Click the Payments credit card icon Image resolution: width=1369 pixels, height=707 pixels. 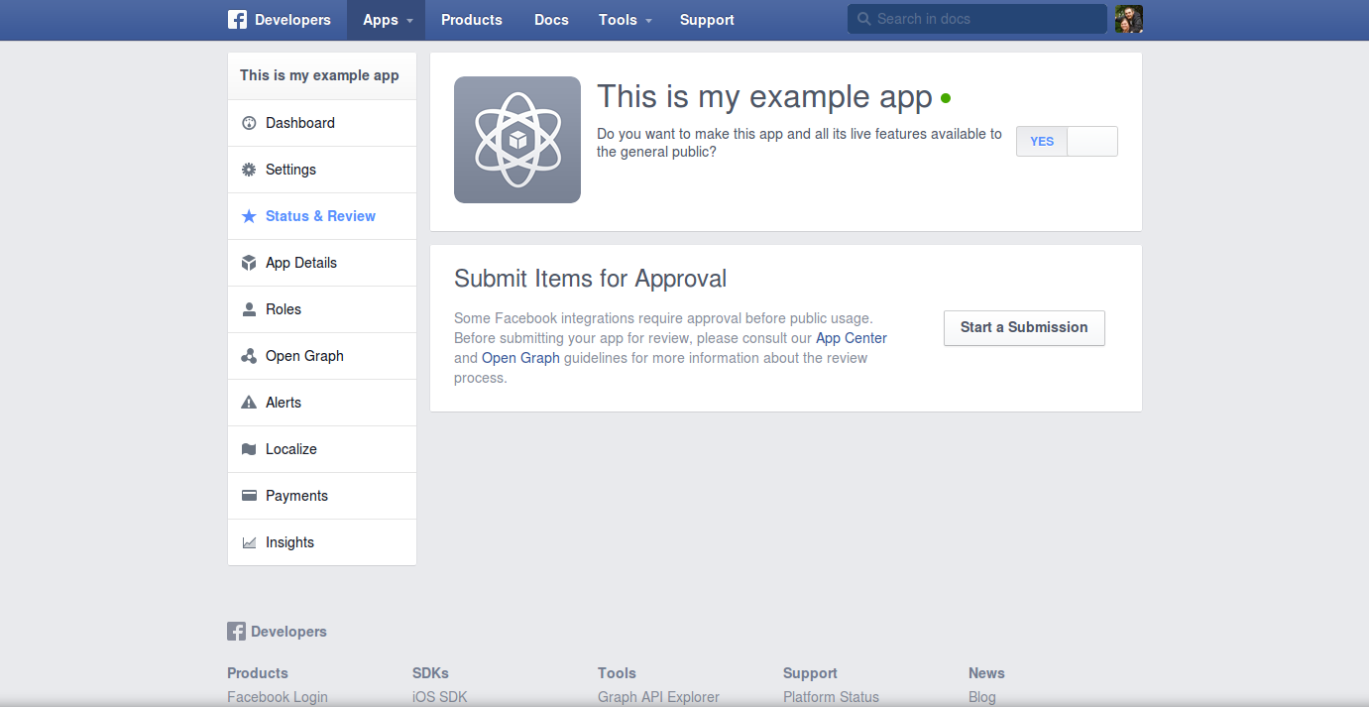(249, 496)
